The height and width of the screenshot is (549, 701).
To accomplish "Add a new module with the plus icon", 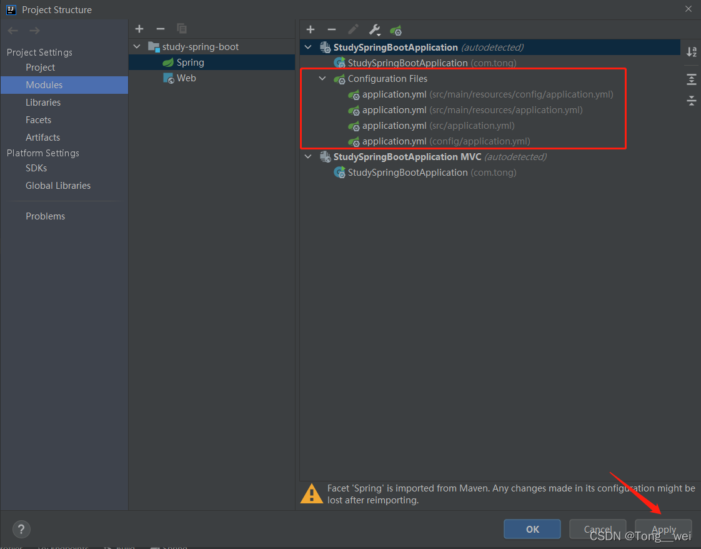I will [139, 29].
